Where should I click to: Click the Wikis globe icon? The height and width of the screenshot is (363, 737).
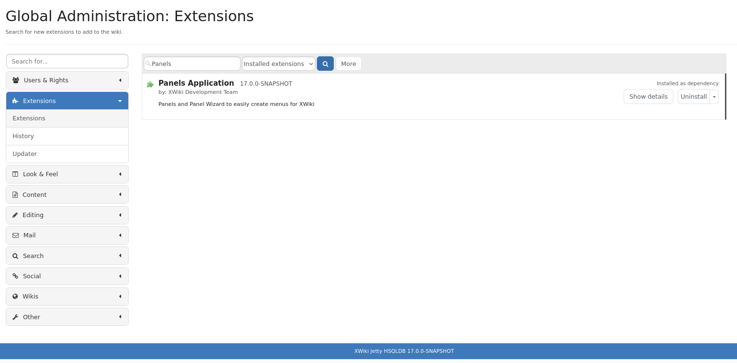[x=15, y=297]
